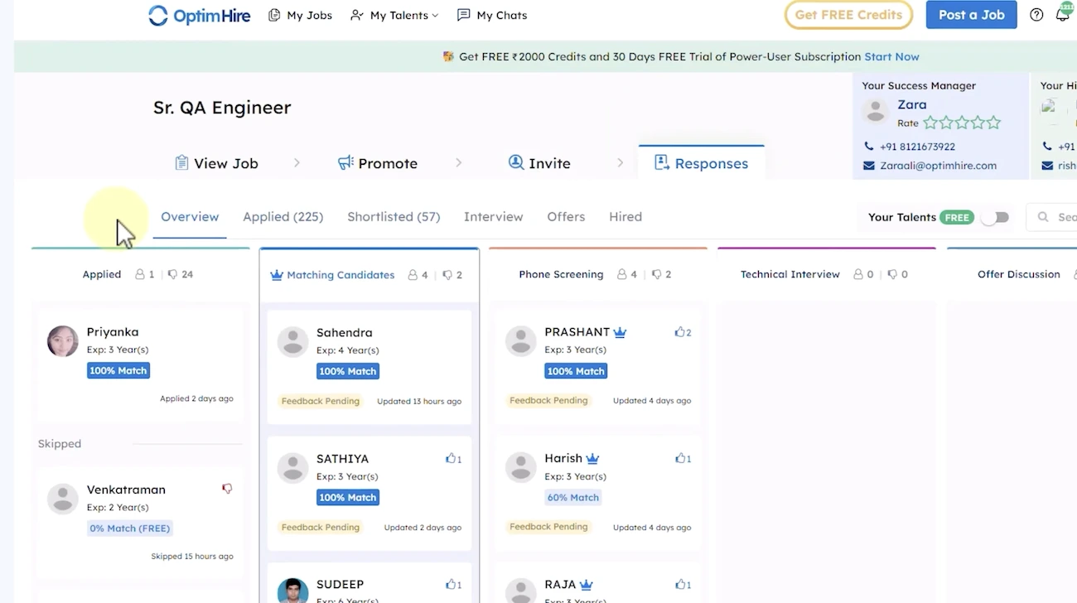Click the red thumbs-down icon on Venkatraman's card
This screenshot has height=603, width=1077.
227,489
